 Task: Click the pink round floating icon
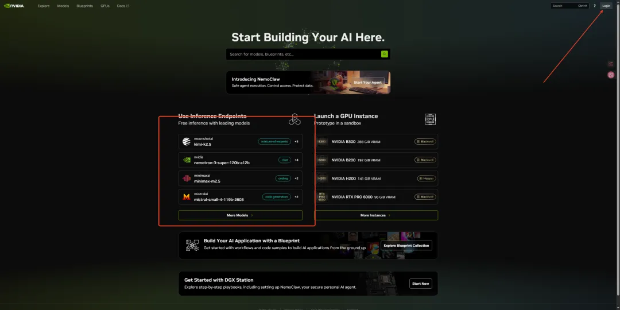coord(611,75)
